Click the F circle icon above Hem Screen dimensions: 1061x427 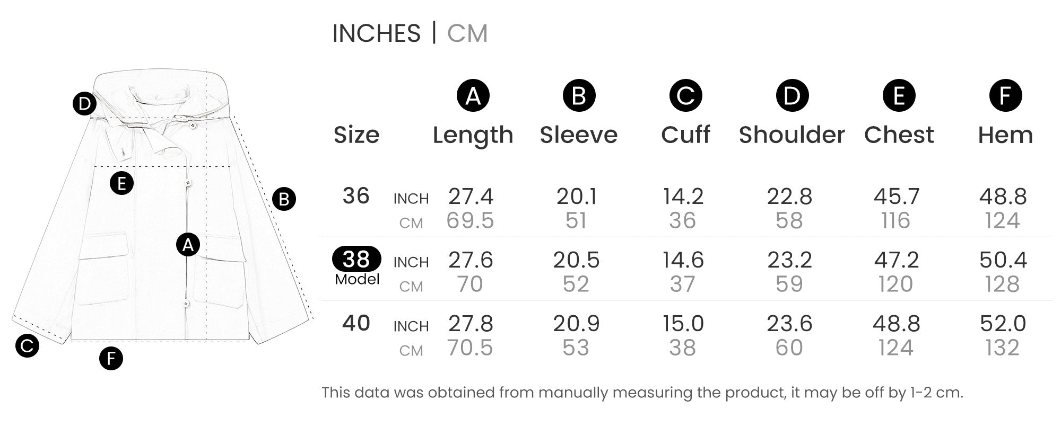[x=1006, y=95]
